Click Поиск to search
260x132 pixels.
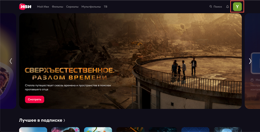tap(216, 7)
